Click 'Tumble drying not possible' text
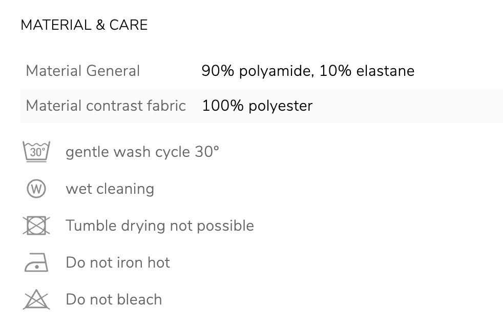503x325 pixels. point(159,226)
